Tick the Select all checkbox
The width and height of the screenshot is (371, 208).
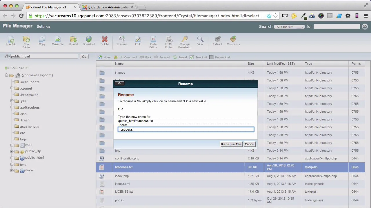pos(192,57)
